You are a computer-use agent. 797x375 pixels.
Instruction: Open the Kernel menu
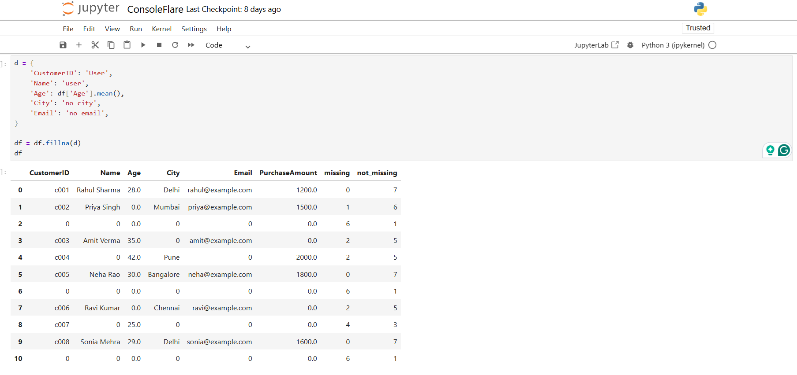coord(161,29)
